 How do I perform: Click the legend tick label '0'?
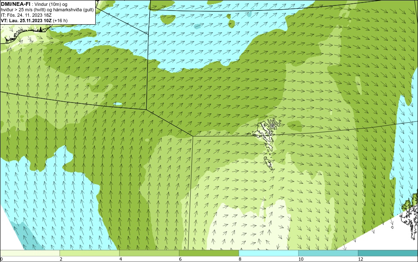click(x=1, y=259)
